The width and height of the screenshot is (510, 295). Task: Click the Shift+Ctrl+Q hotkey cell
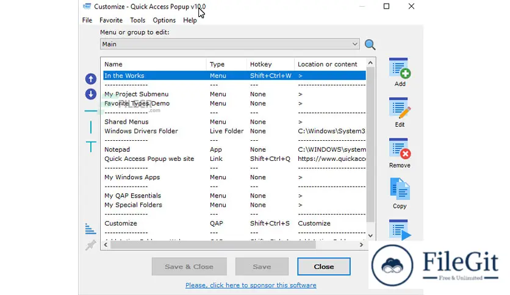click(270, 159)
